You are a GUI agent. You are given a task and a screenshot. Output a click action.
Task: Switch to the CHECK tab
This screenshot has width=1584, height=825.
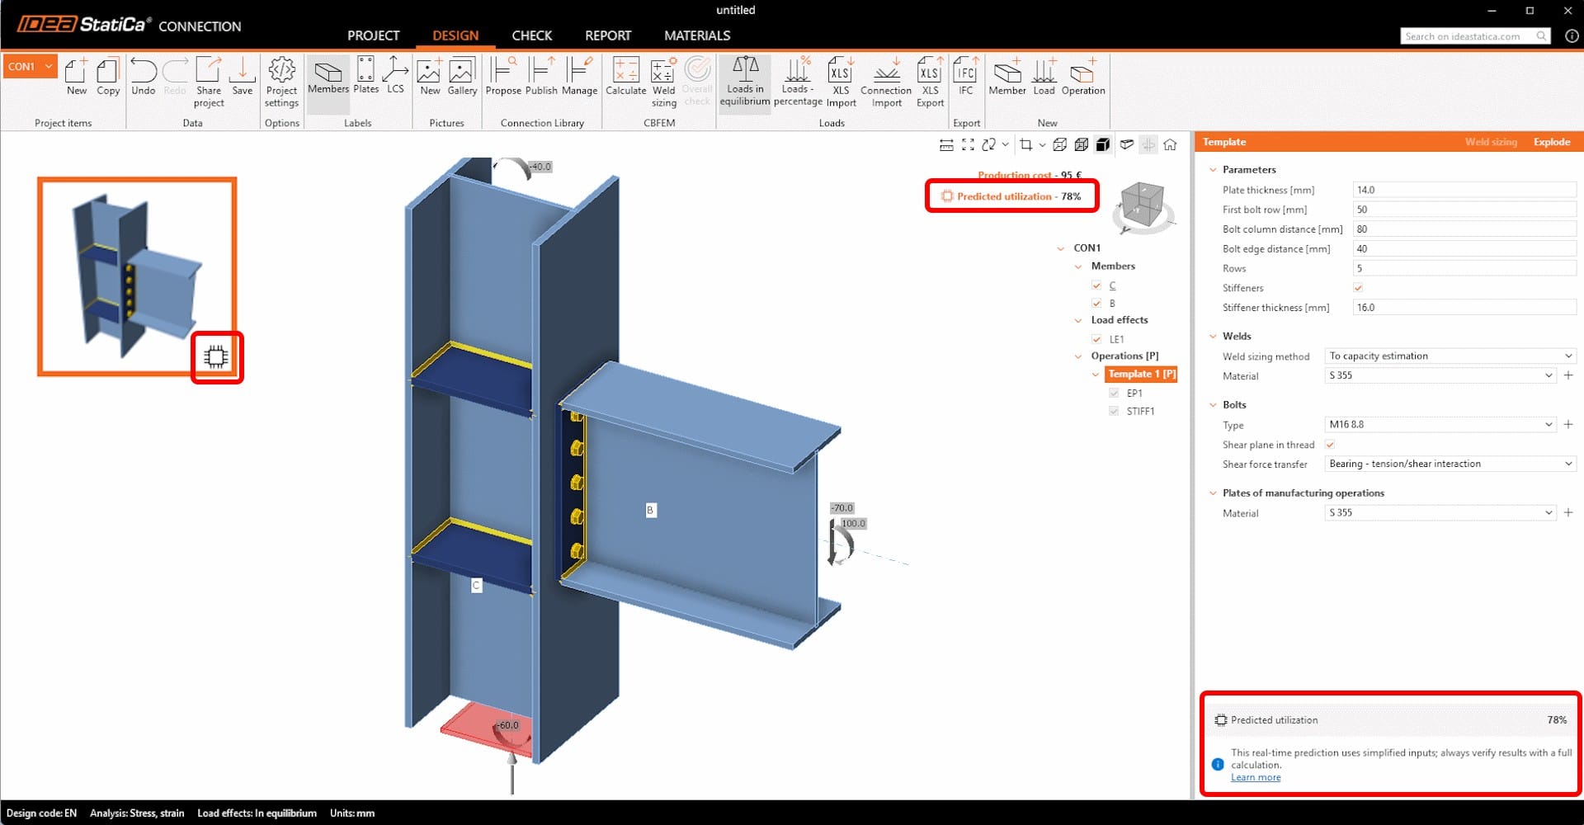pos(531,35)
